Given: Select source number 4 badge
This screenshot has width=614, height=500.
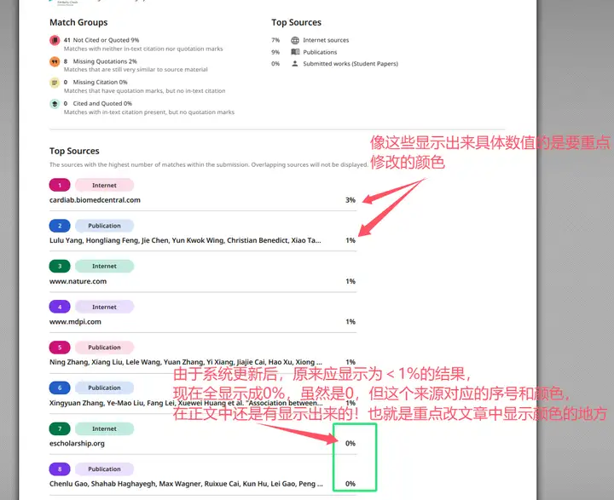Looking at the screenshot, I should (x=60, y=307).
